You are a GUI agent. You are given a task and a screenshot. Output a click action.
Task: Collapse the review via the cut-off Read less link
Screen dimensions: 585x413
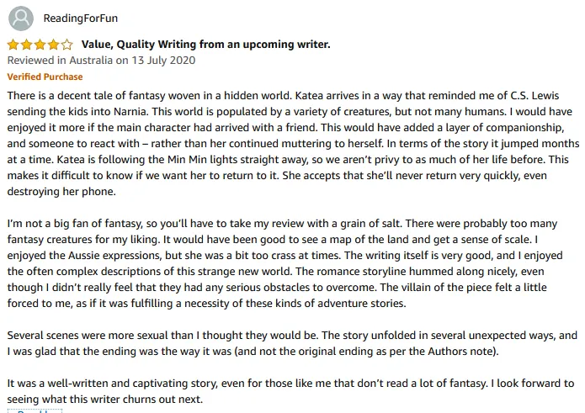(35, 410)
